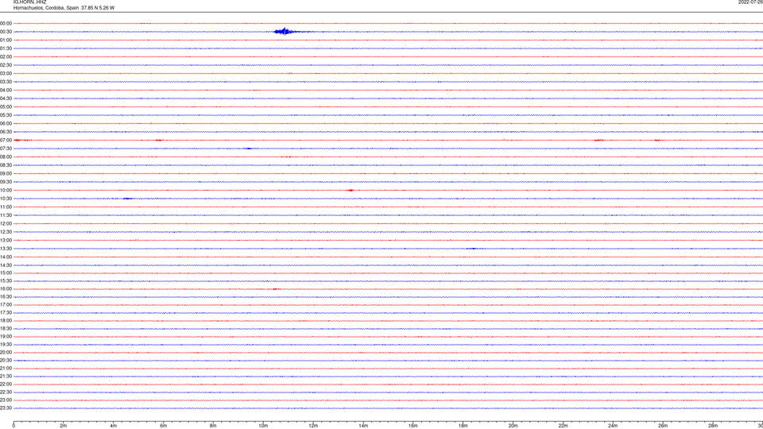
Task: Select the 18:00 trace time label
Action: (x=6, y=320)
